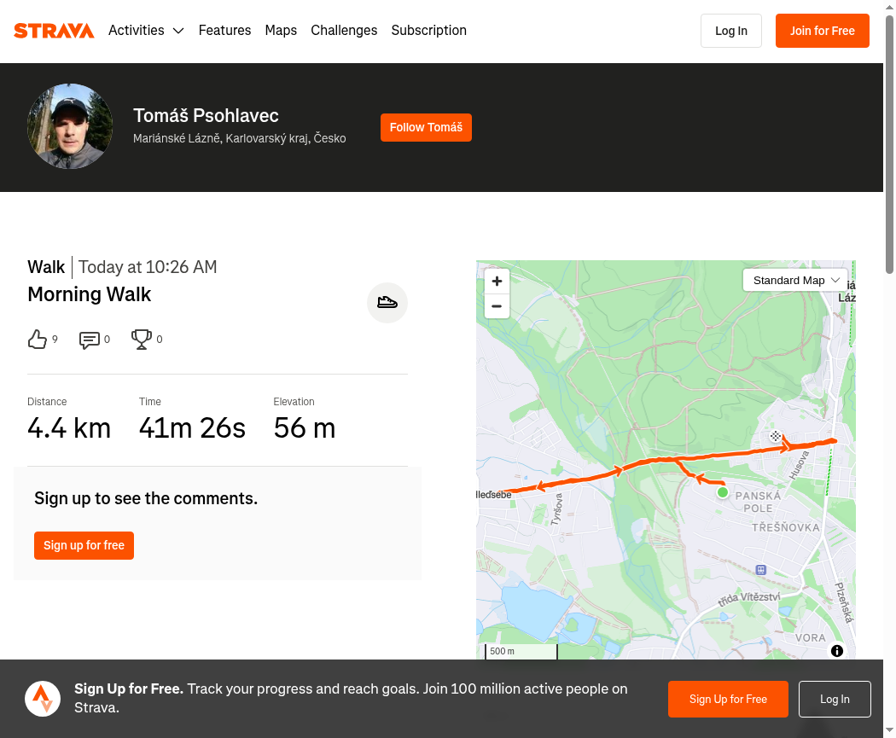Open Tomáš Psohlavec's profile photo

(70, 126)
